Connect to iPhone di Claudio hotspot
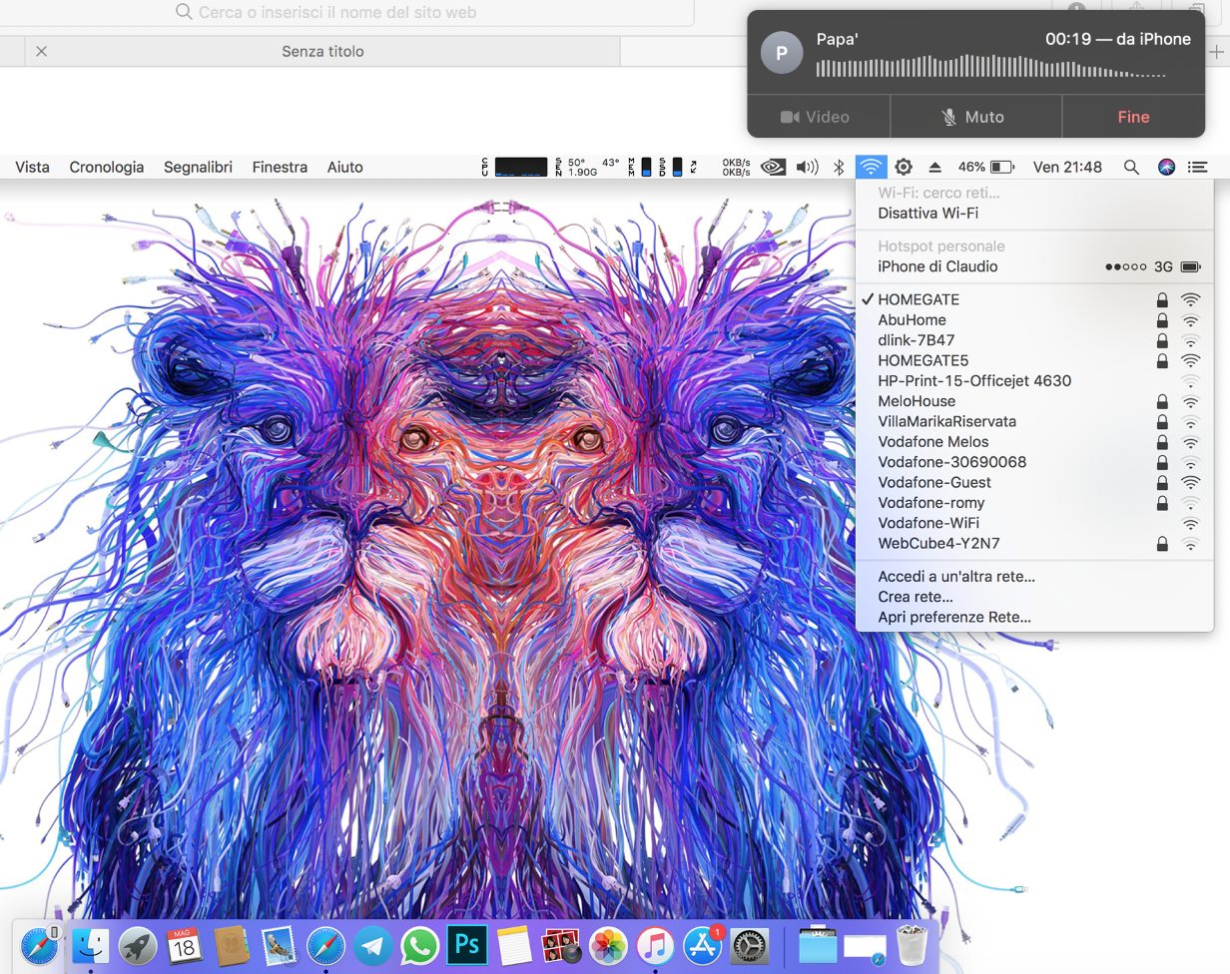 pos(1034,266)
